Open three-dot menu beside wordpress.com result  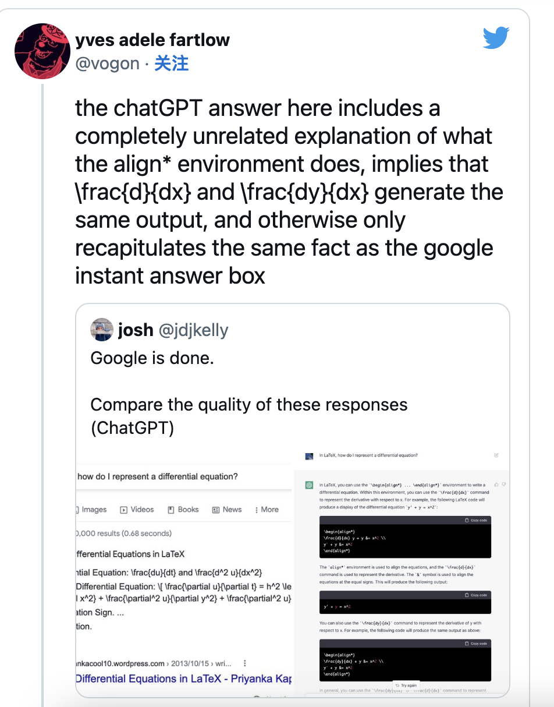(x=245, y=663)
